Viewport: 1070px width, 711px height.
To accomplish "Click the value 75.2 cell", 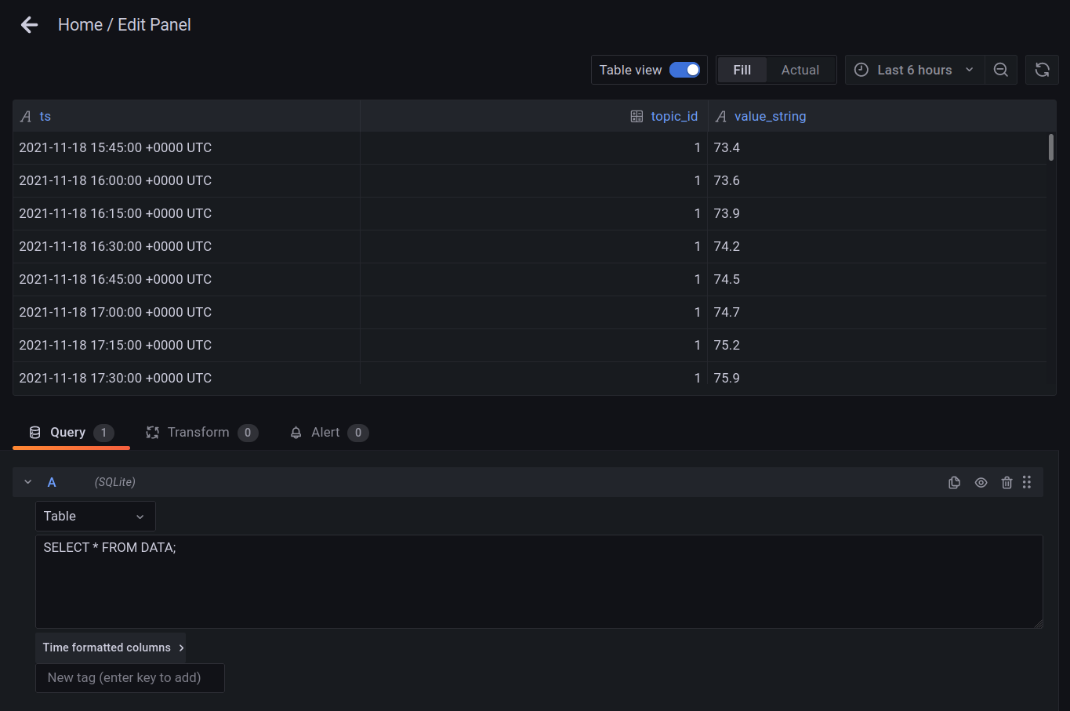I will coord(876,345).
